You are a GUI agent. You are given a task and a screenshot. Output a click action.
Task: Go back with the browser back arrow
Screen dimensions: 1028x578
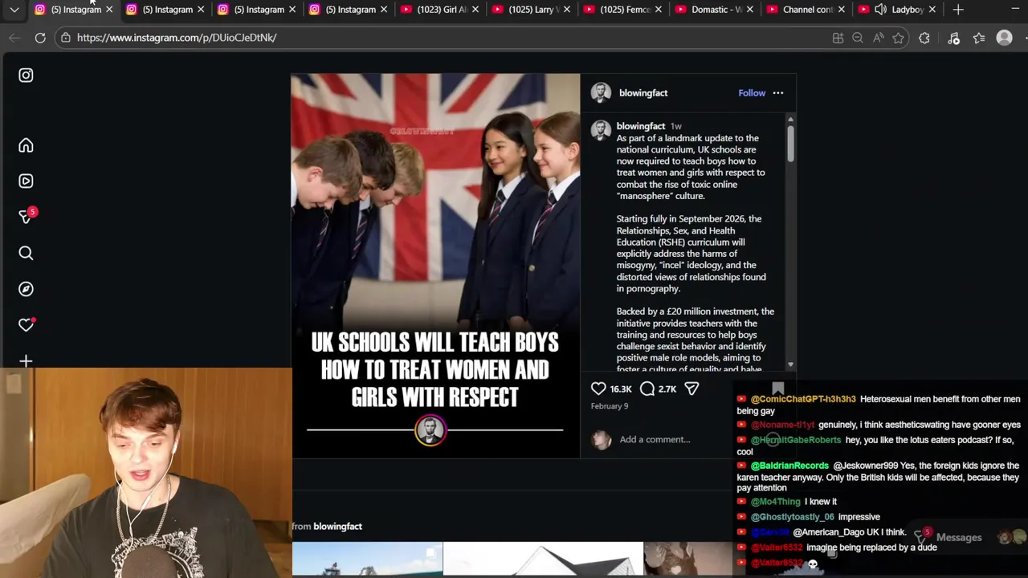pyautogui.click(x=14, y=38)
